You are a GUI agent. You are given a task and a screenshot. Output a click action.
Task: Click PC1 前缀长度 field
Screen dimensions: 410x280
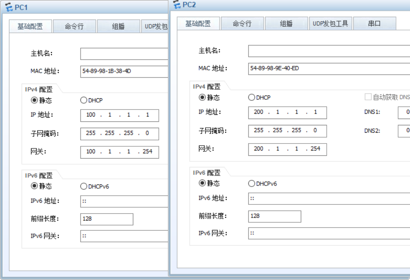107,219
